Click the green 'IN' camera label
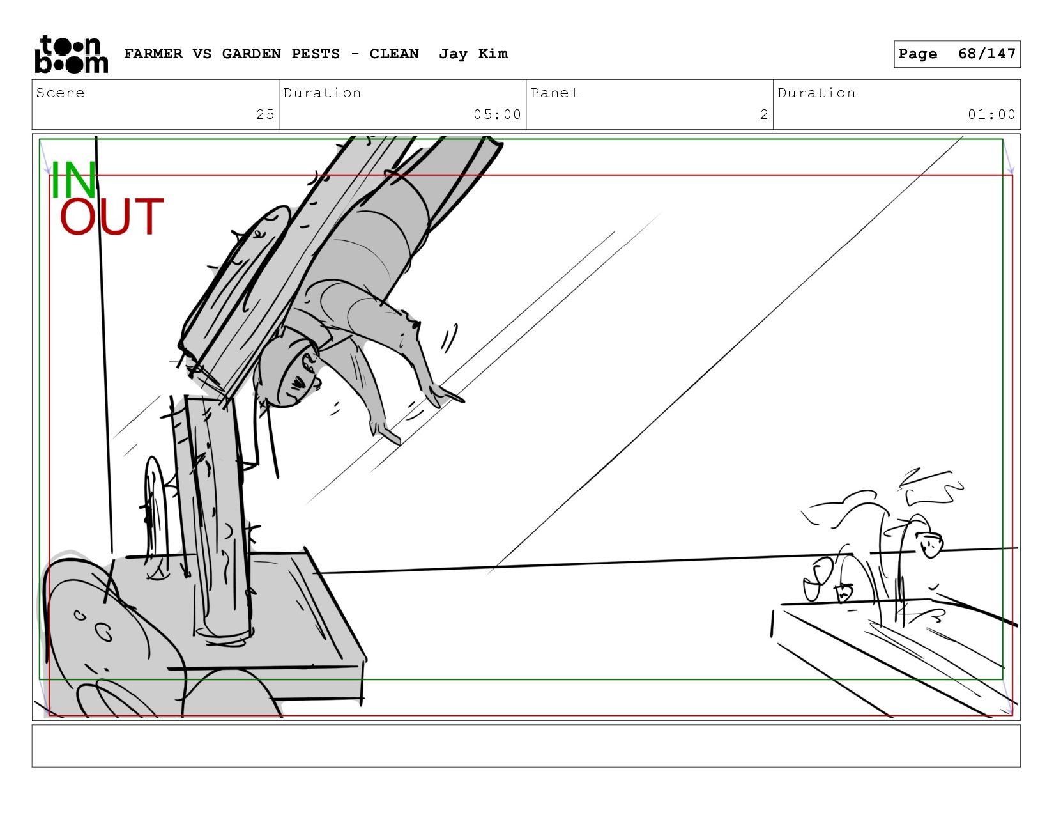Viewport: 1054px width, 815px height. tap(73, 180)
